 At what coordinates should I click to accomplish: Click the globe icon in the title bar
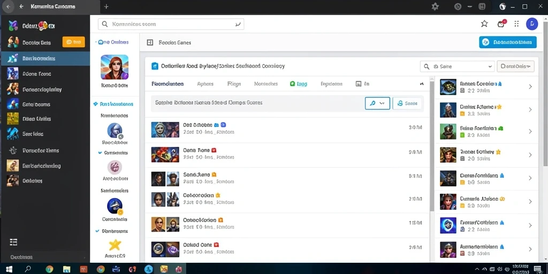(x=503, y=6)
